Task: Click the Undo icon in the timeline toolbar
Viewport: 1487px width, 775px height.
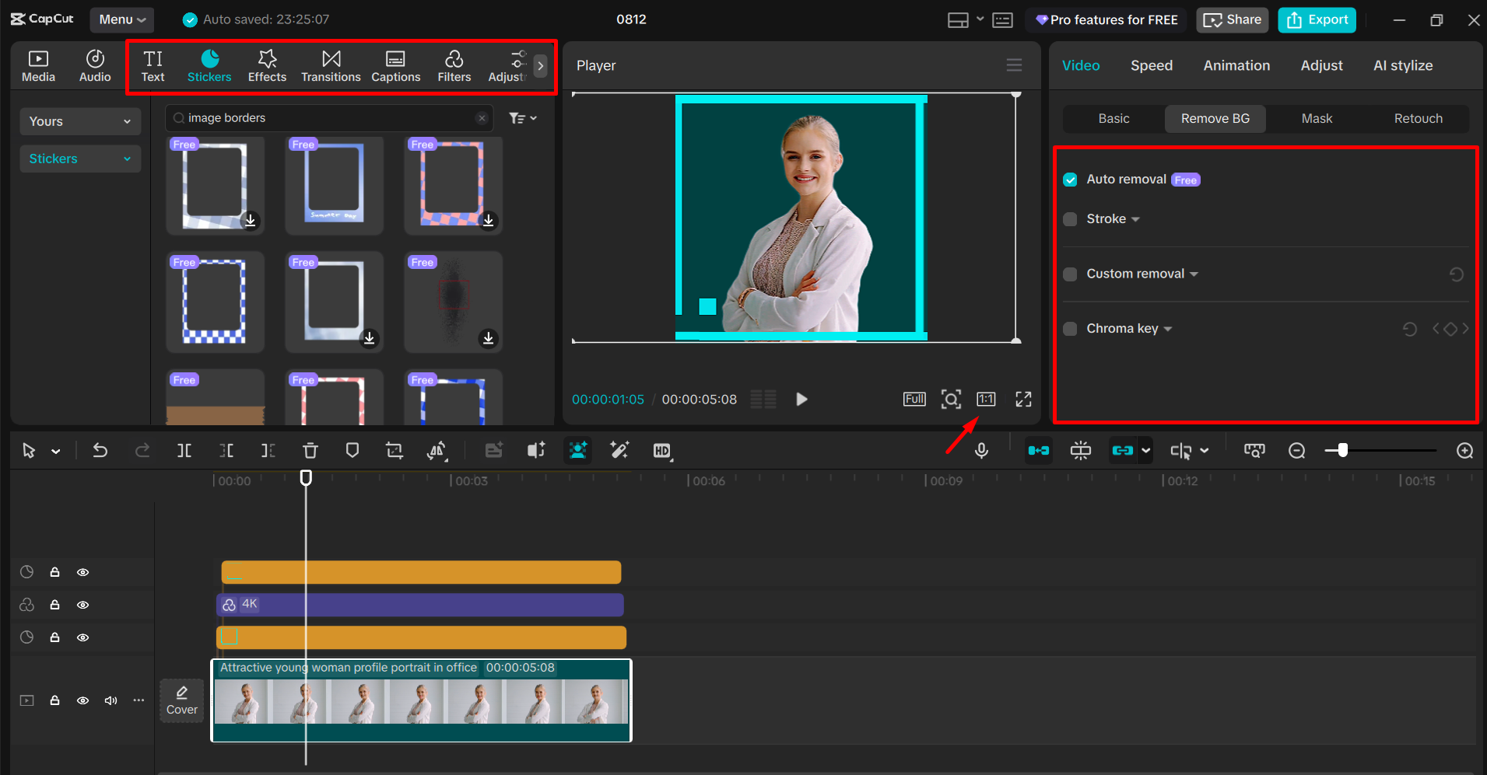Action: tap(100, 450)
